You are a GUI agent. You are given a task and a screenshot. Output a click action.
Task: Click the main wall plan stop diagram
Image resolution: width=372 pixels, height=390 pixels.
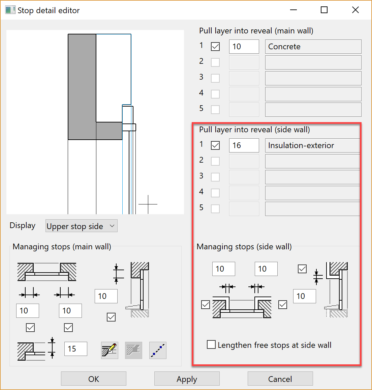click(x=47, y=272)
